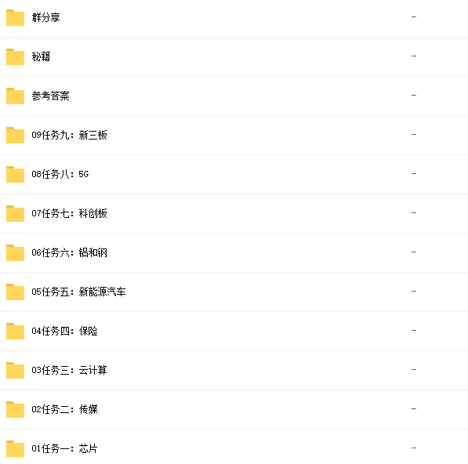Open folder icon for 06任务六：铝和钢
This screenshot has width=468, height=464.
pos(15,252)
